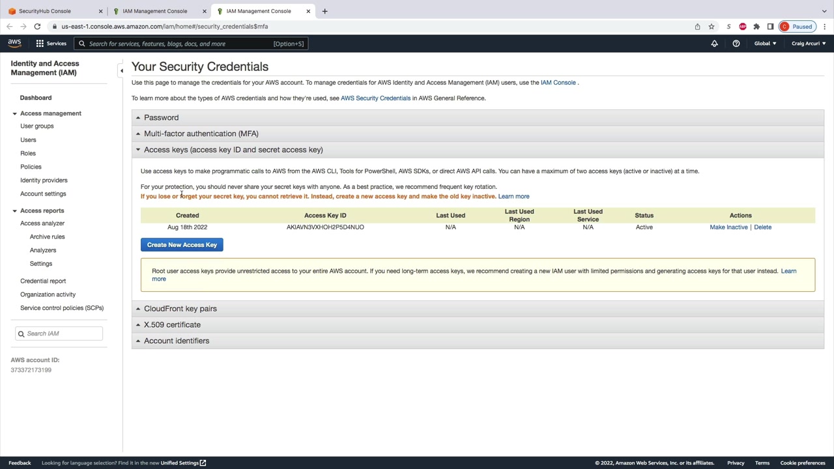Click Make Inactive for the access key
834x469 pixels.
point(728,227)
